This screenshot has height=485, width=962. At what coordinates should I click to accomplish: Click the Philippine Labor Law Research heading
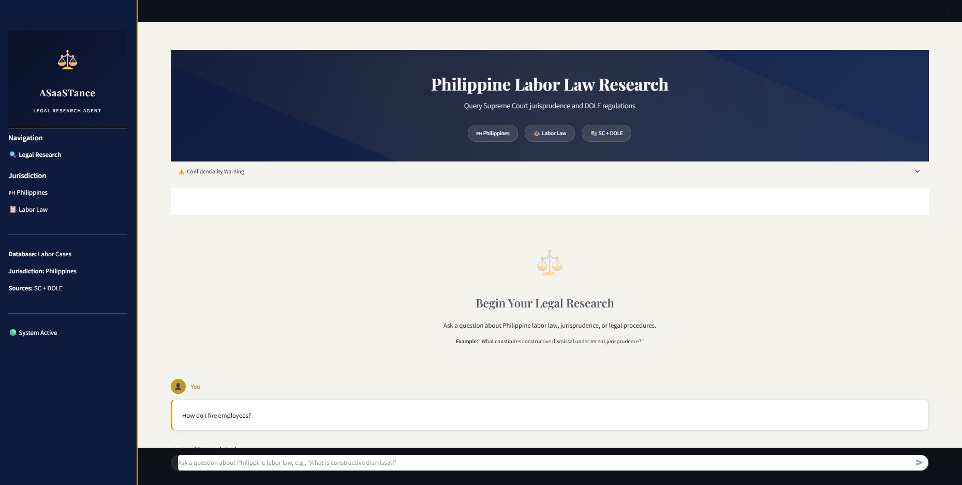coord(550,84)
